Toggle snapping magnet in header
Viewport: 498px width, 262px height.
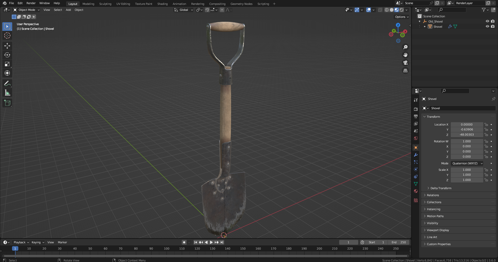pyautogui.click(x=207, y=10)
